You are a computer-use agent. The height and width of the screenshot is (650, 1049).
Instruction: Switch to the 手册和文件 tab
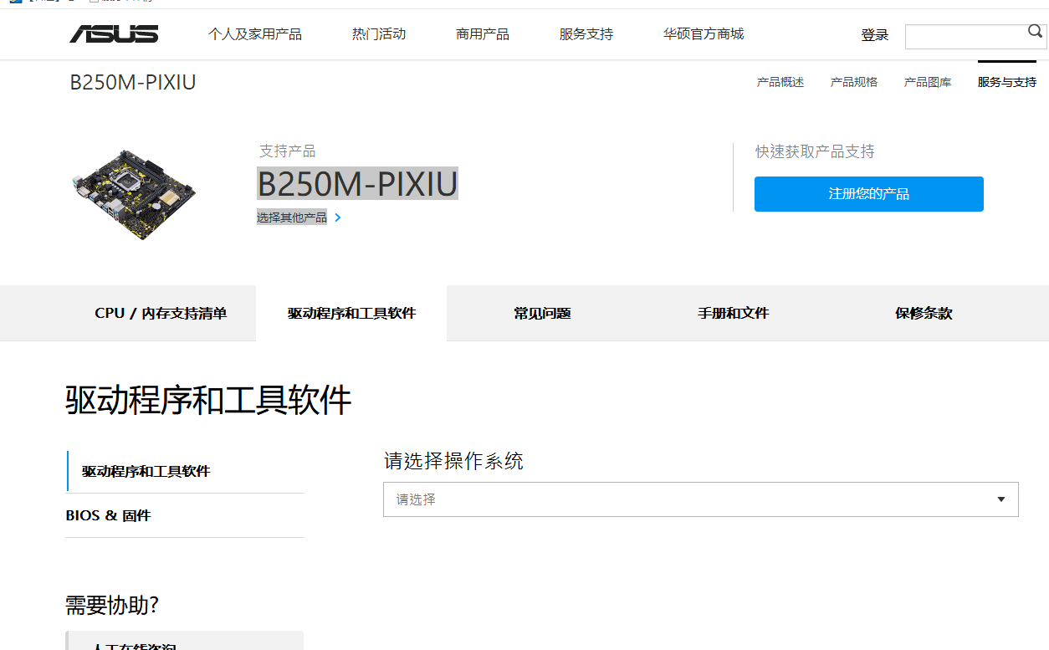(x=733, y=314)
